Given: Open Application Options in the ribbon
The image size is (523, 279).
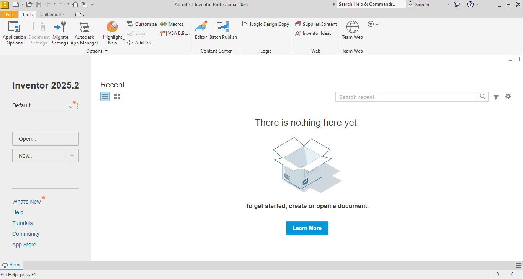Looking at the screenshot, I should (14, 33).
